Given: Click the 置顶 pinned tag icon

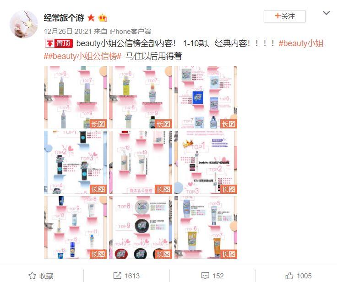Looking at the screenshot, I should (59, 43).
